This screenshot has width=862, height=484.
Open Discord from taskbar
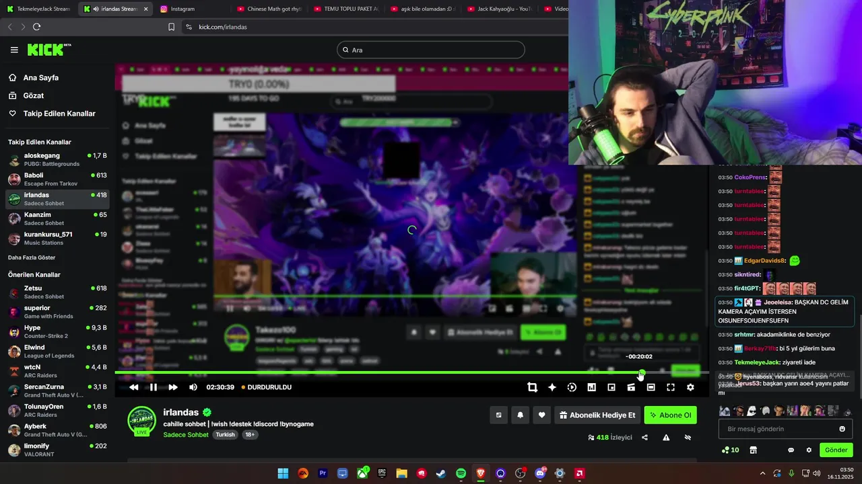[539, 473]
